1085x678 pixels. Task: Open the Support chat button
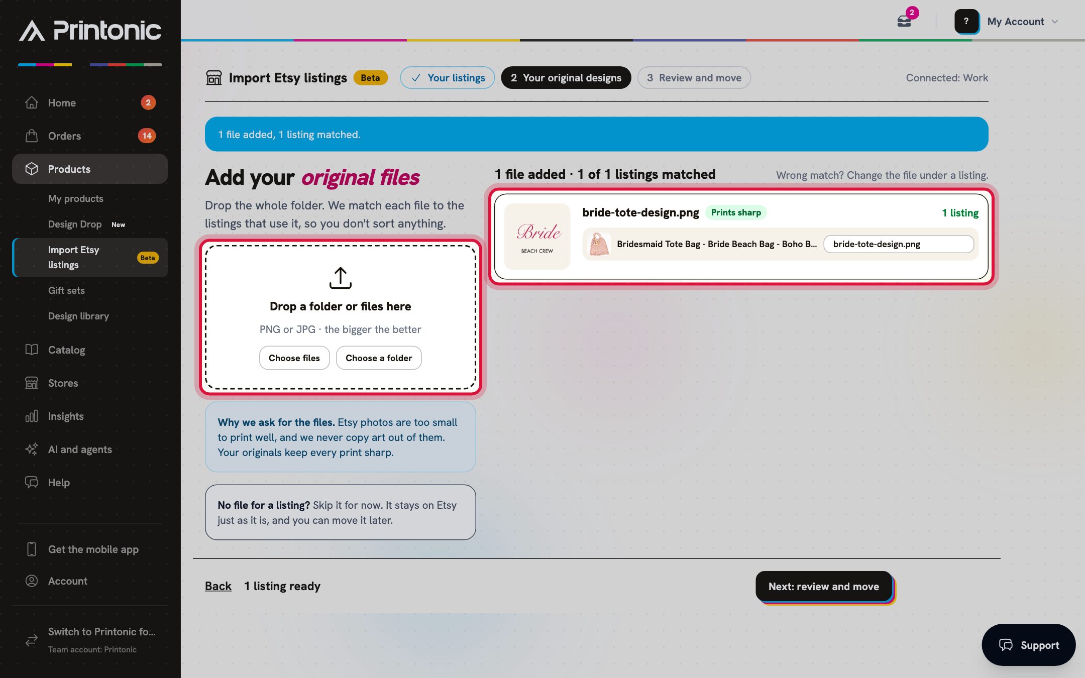point(1028,645)
